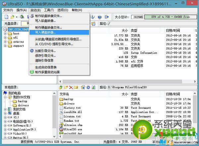
Task: Click the Add files icon in local toolbar
Action: tap(83, 87)
